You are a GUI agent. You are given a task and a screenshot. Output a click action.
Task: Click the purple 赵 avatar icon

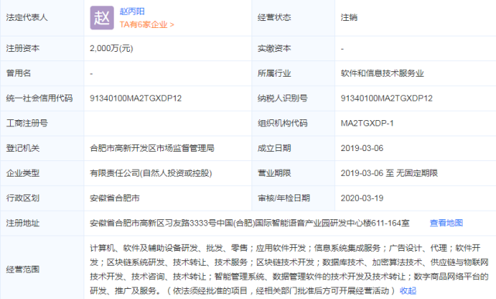click(x=102, y=18)
